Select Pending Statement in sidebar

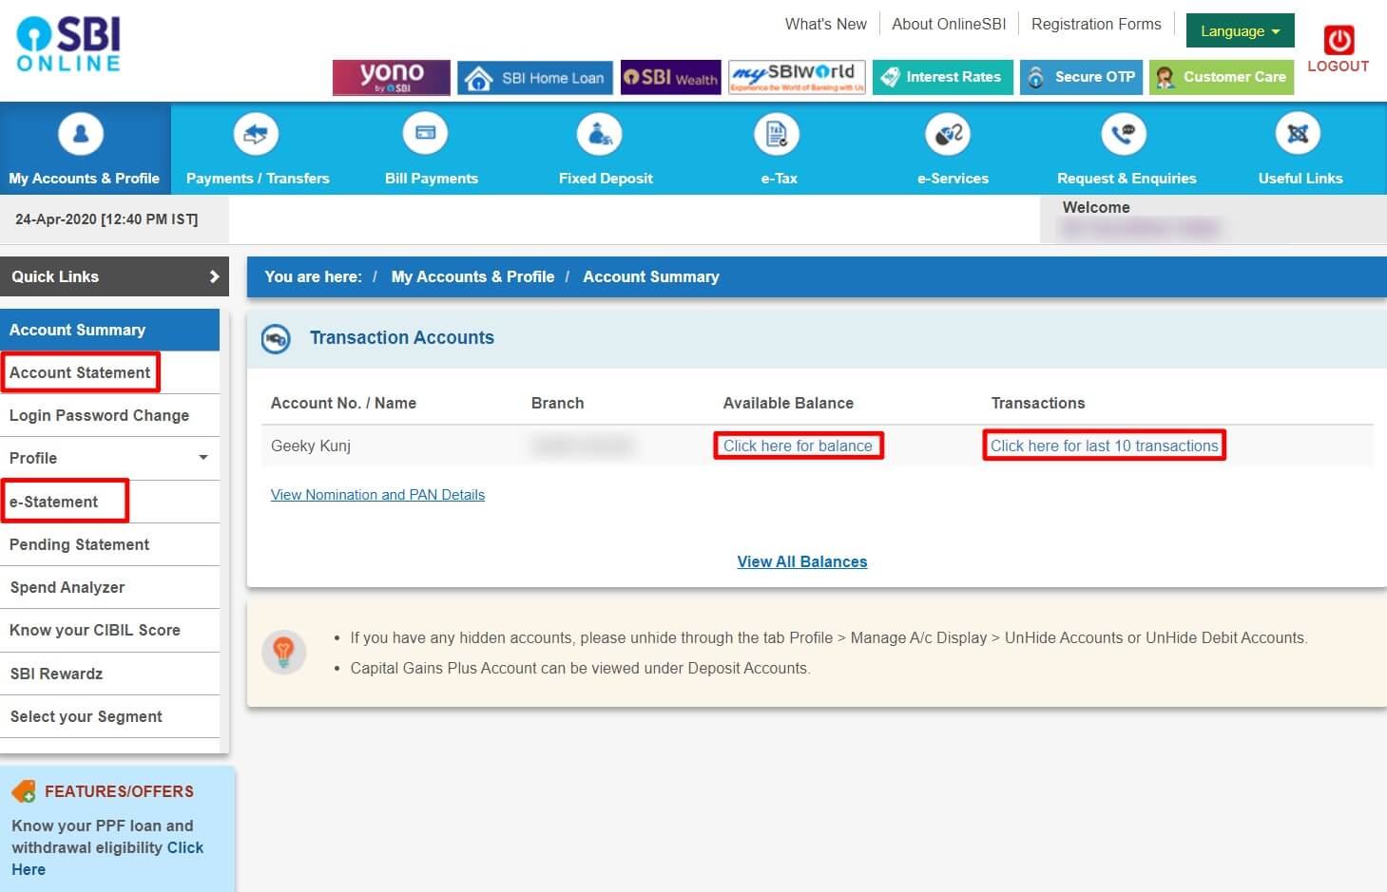(109, 544)
